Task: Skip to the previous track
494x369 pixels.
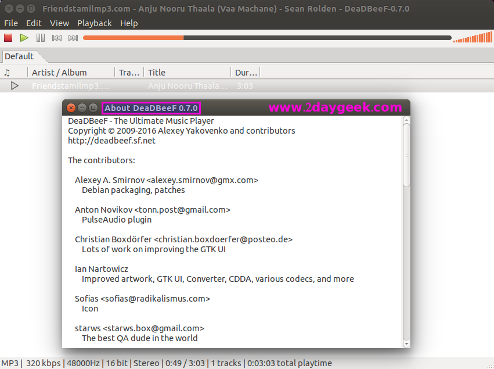Action: tap(57, 38)
